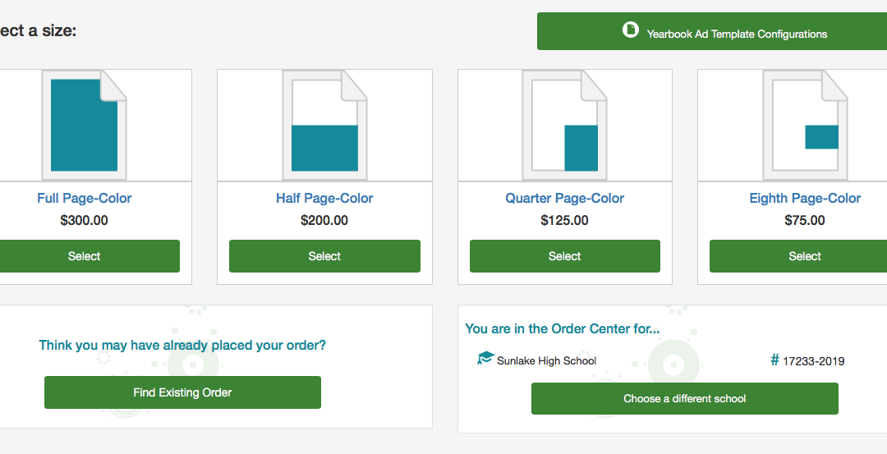Click the hash order number icon

coord(774,360)
